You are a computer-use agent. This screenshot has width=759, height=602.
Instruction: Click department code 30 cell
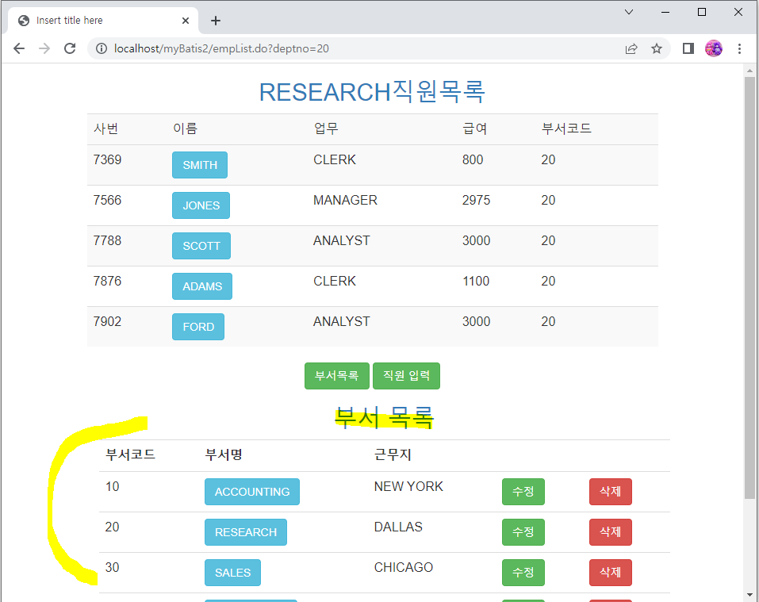point(113,567)
